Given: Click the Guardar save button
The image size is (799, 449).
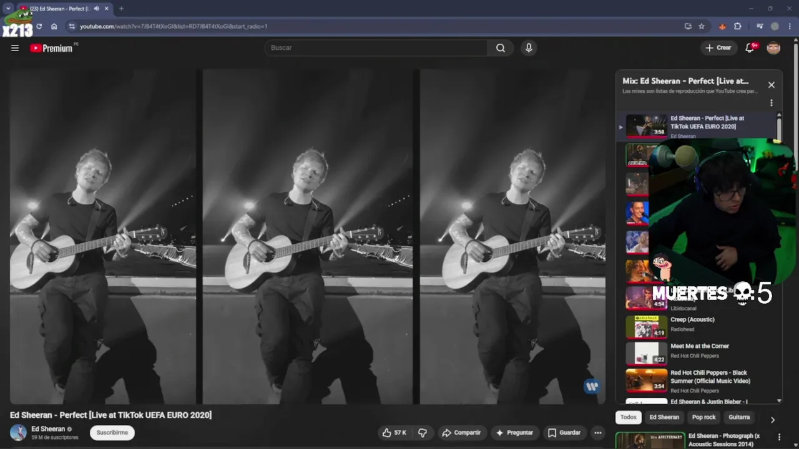Looking at the screenshot, I should coord(564,433).
